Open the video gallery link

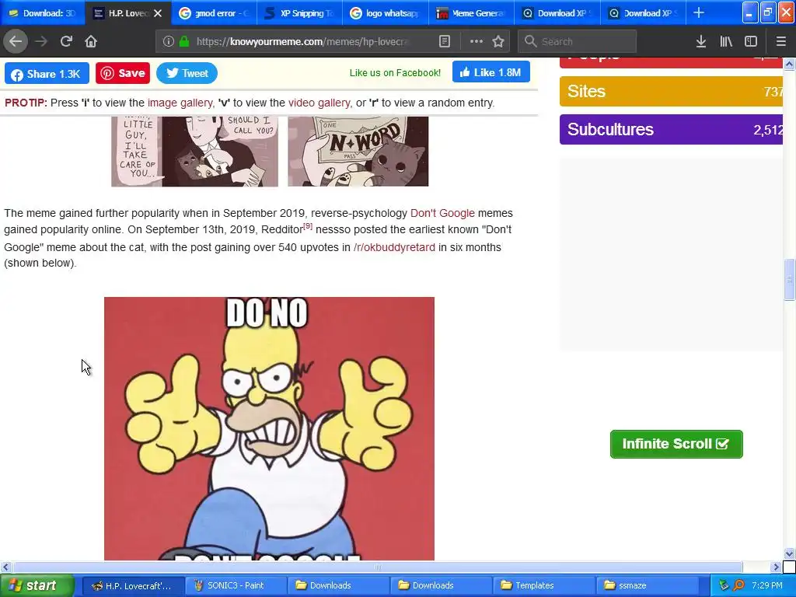point(319,103)
